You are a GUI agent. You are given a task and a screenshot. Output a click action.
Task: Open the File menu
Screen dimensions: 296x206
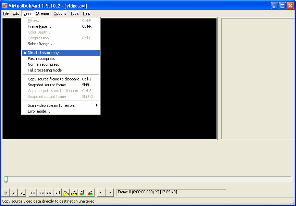tap(6, 13)
